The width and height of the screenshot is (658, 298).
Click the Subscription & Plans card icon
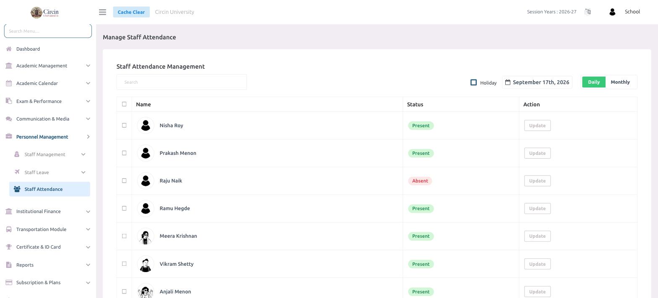[9, 283]
